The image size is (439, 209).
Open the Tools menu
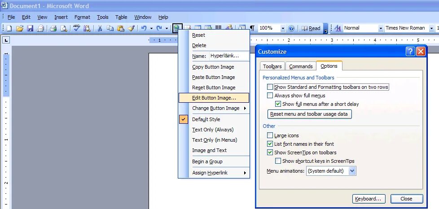pos(103,17)
